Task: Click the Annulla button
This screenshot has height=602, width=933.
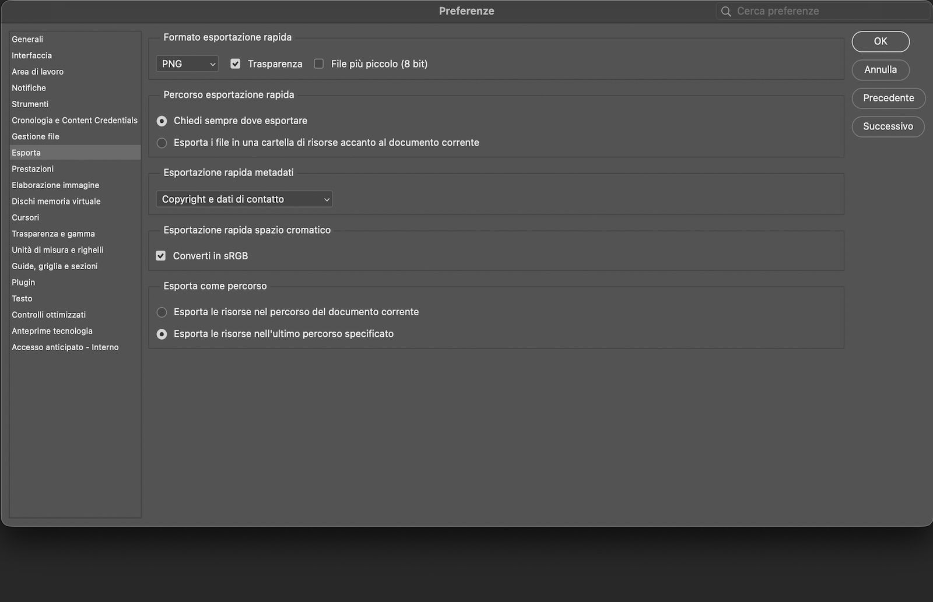Action: 880,69
